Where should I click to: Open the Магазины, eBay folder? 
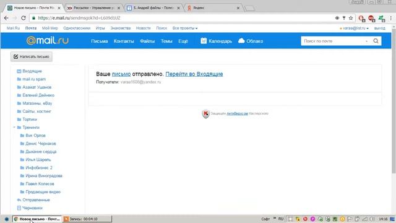pyautogui.click(x=37, y=103)
